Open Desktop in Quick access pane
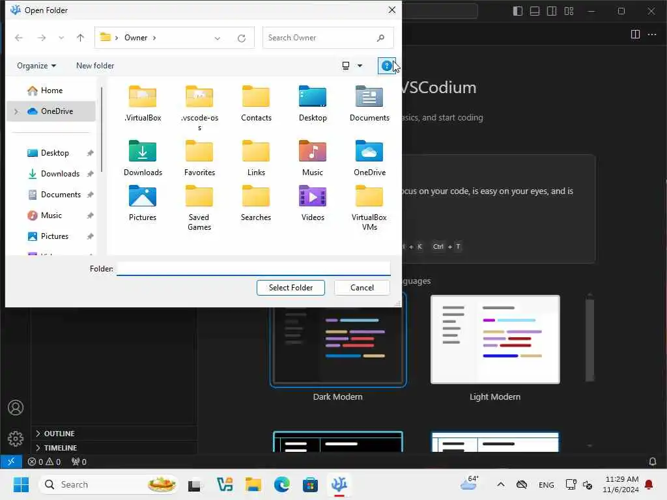Image resolution: width=667 pixels, height=500 pixels. 55,152
